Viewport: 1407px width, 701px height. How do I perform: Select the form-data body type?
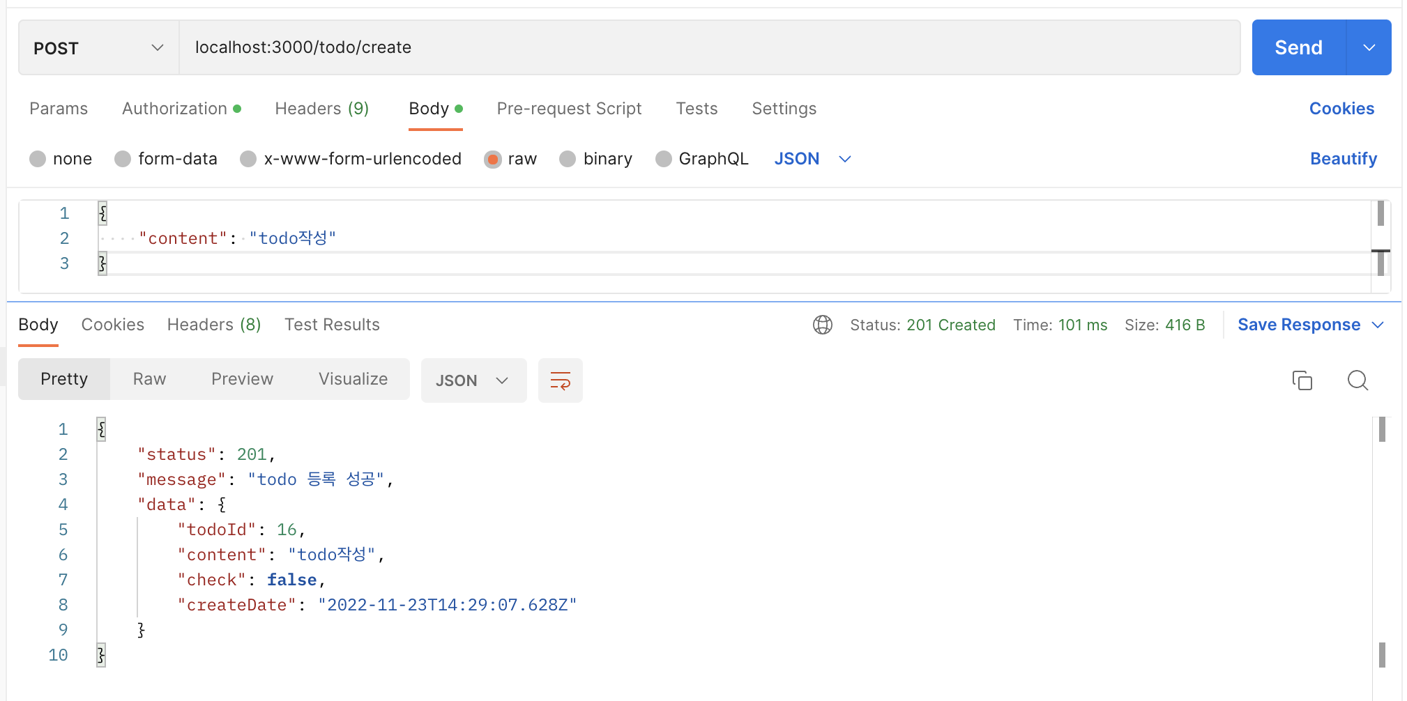click(x=166, y=159)
